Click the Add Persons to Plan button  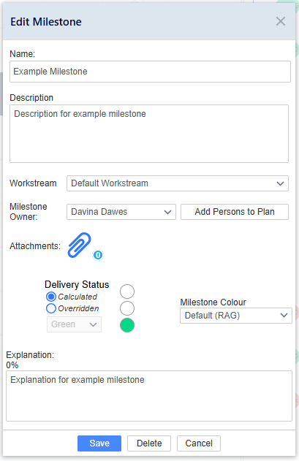[235, 212]
